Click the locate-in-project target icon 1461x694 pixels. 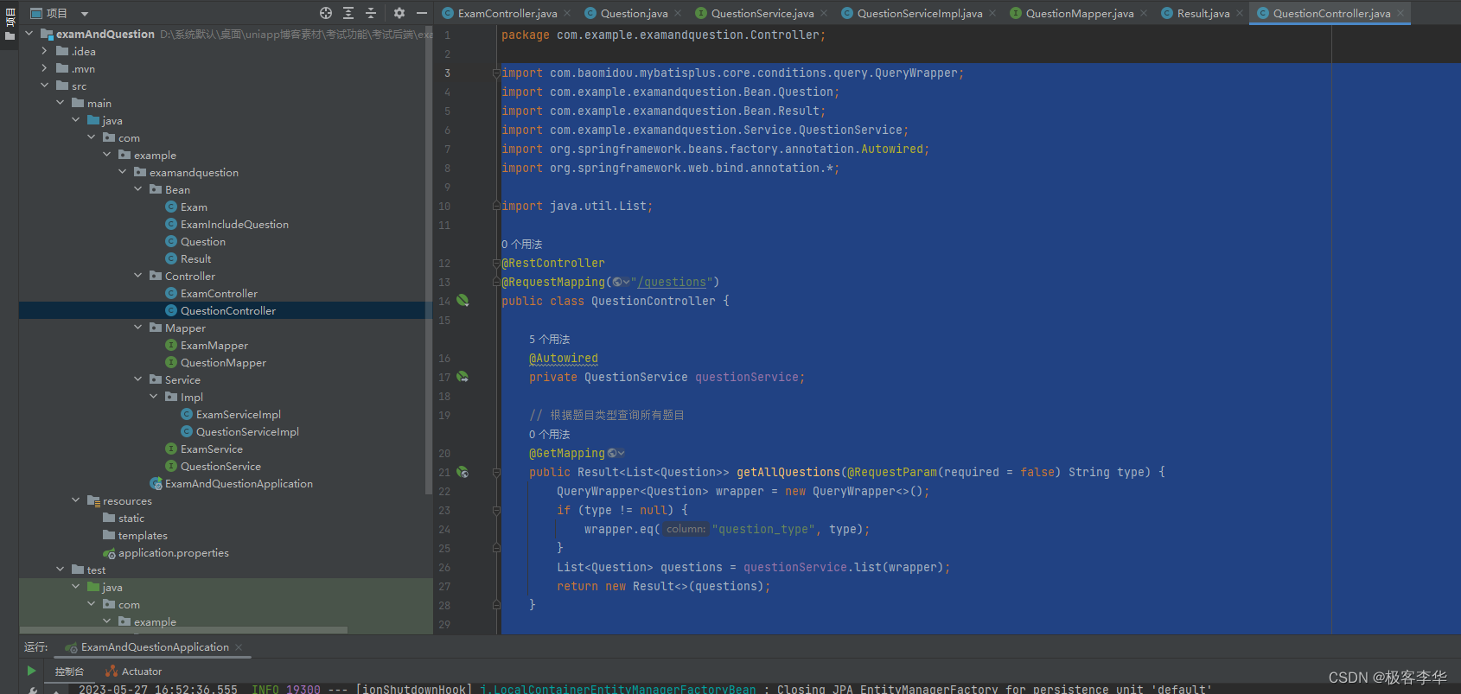click(326, 13)
